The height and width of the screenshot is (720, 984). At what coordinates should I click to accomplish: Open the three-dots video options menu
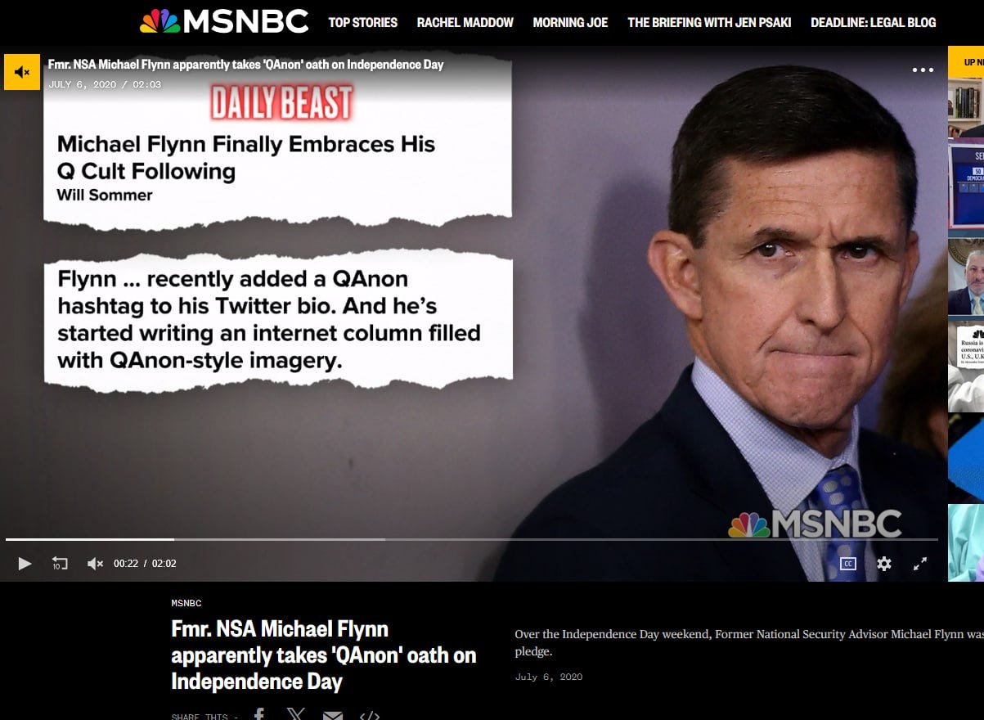pos(923,70)
